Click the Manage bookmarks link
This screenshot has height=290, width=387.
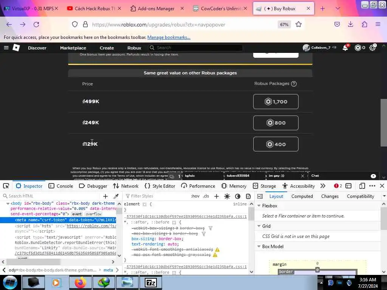click(169, 37)
